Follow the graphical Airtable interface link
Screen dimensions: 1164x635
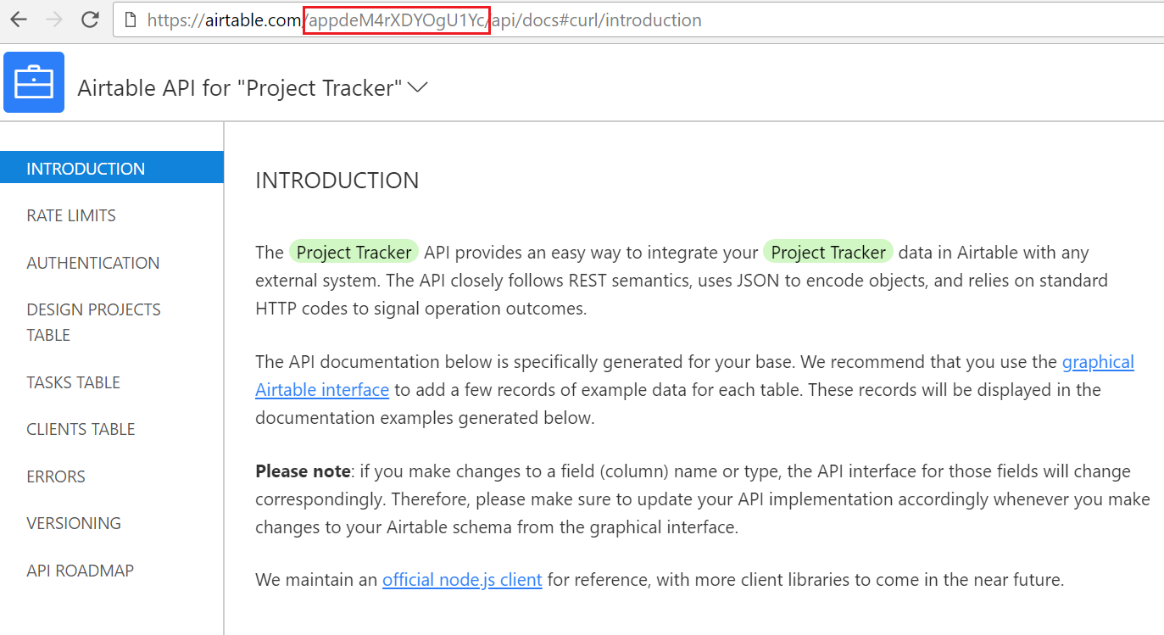[x=1098, y=362]
